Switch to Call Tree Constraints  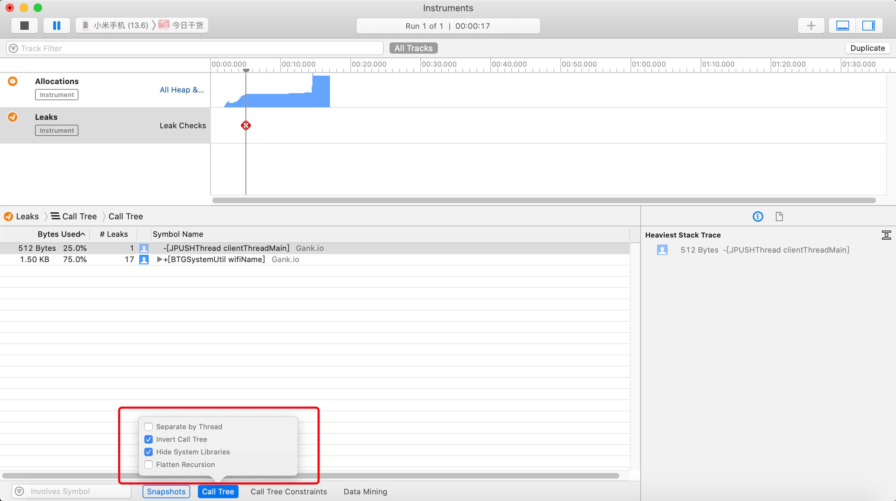(288, 492)
